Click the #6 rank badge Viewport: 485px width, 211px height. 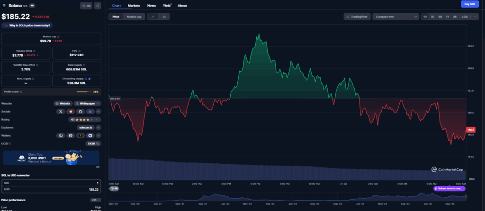[x=32, y=6]
